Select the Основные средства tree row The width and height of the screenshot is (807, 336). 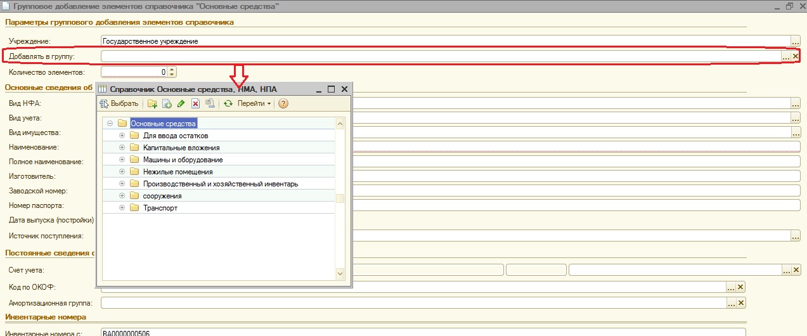[x=218, y=124]
